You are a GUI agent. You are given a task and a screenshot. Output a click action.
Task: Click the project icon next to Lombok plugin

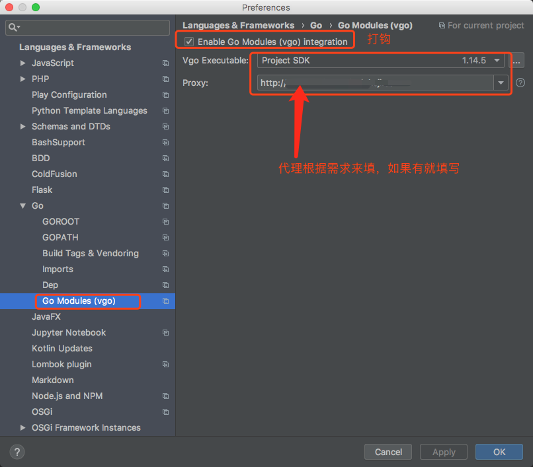click(x=165, y=364)
